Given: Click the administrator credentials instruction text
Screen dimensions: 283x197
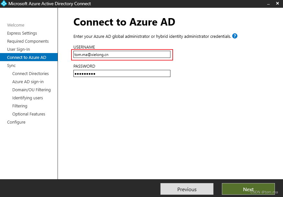Looking at the screenshot, I should 152,36.
